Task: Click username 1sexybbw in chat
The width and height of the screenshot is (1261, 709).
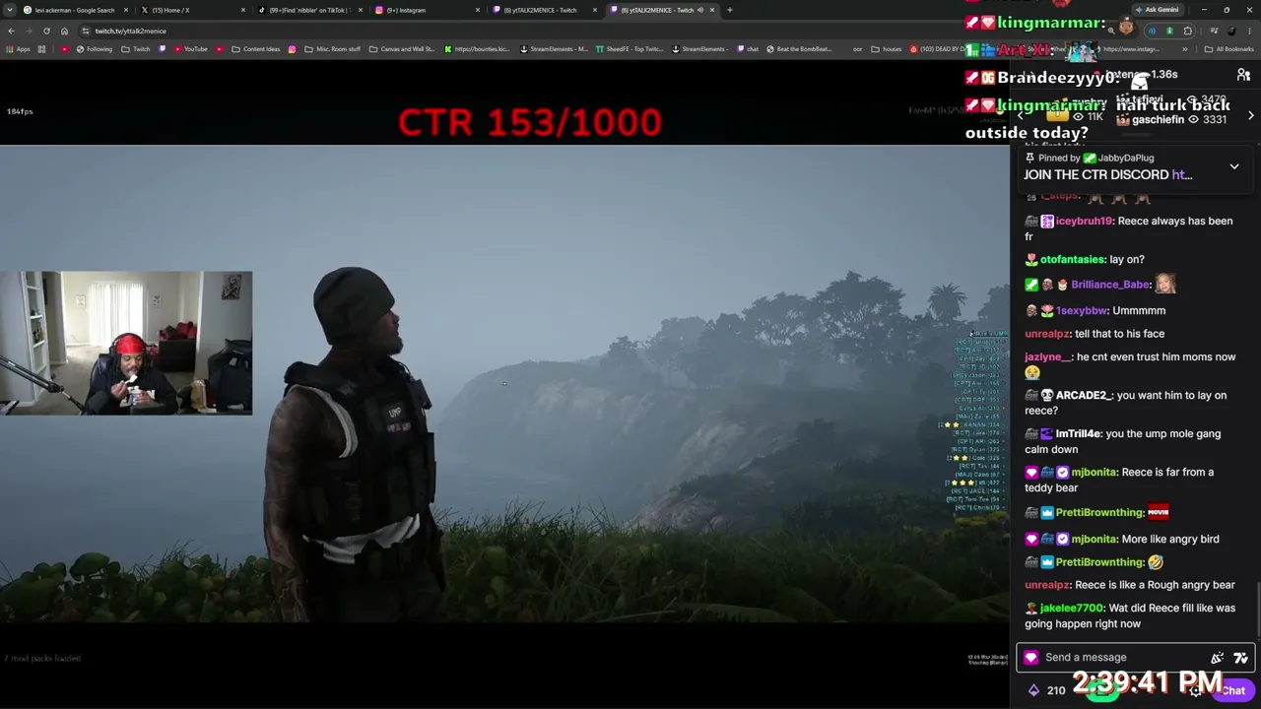Action: click(1081, 310)
